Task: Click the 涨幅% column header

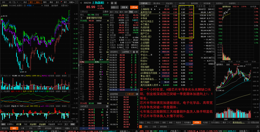Action: 175,6
